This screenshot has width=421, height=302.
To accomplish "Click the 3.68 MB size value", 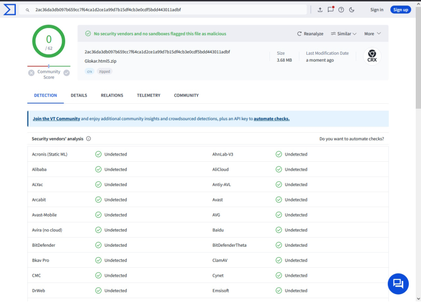I will [x=284, y=60].
